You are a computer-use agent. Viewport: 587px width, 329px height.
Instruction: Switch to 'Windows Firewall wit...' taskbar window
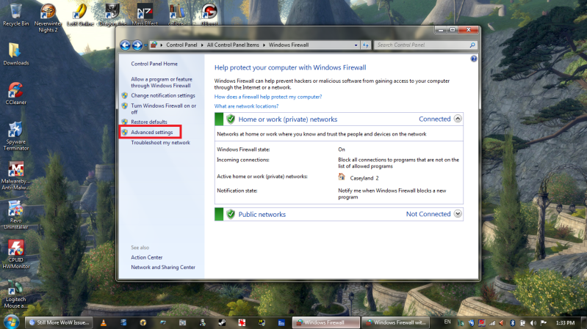(x=396, y=322)
